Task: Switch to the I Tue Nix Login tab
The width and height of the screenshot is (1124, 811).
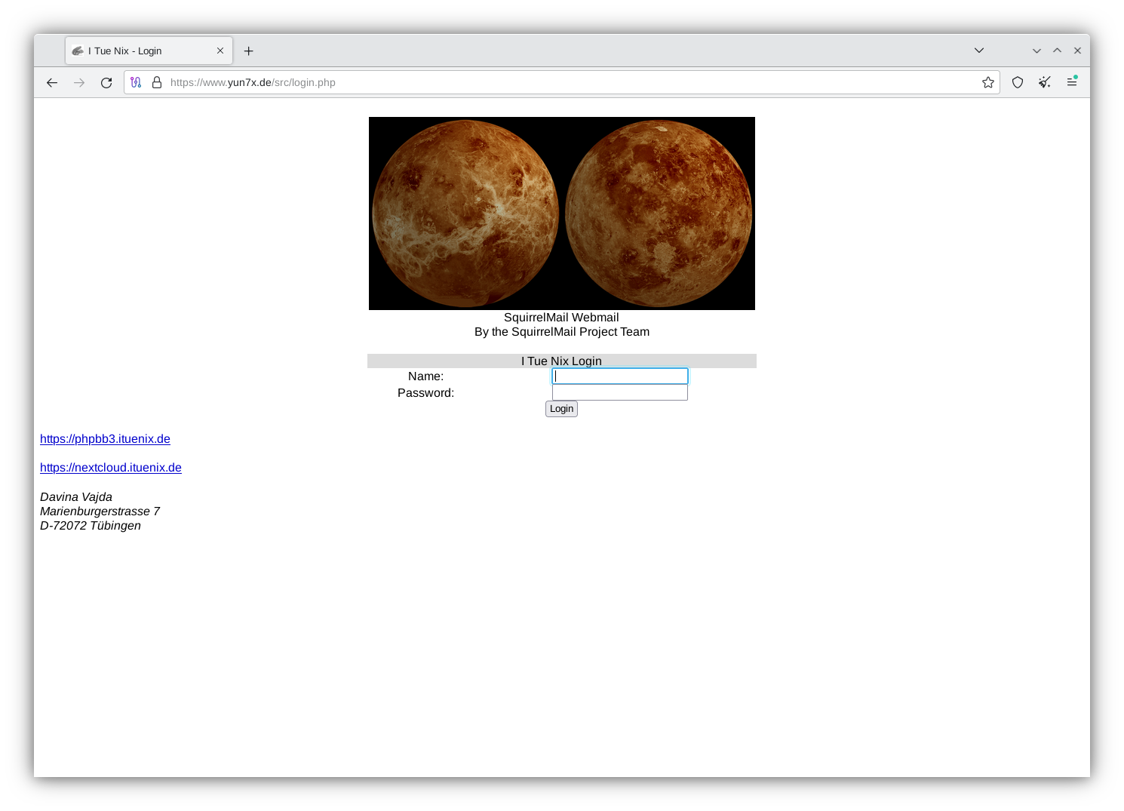Action: pyautogui.click(x=136, y=51)
